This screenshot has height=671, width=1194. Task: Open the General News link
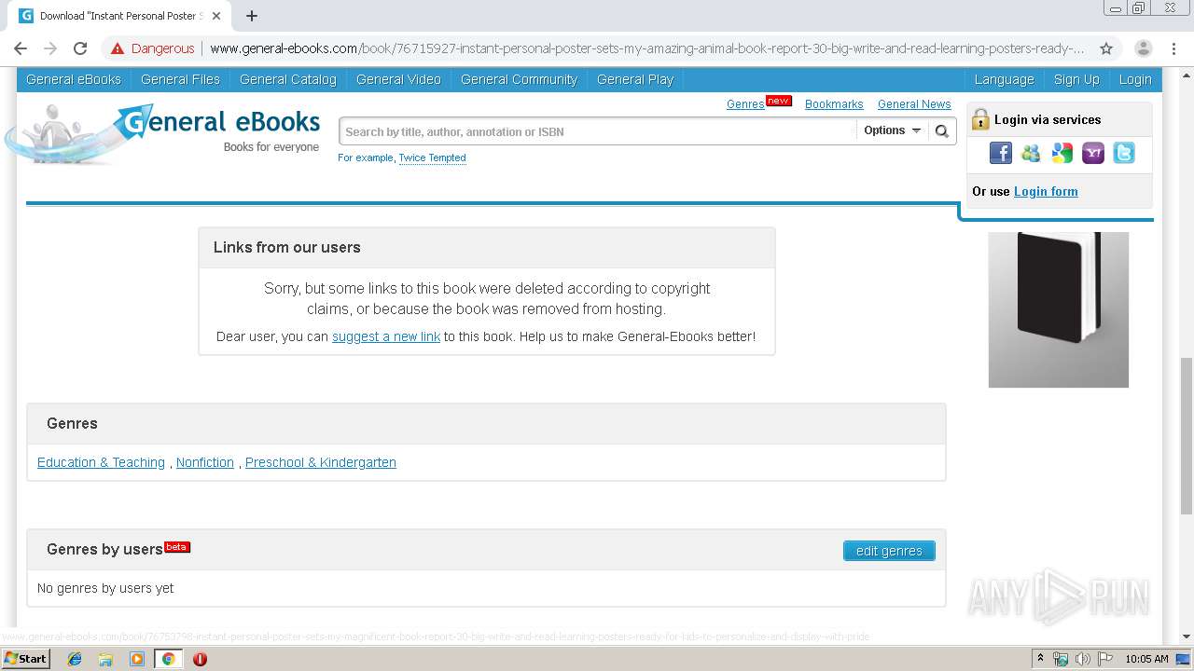[914, 104]
